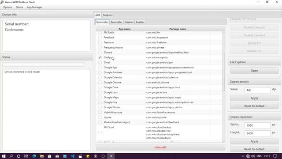This screenshot has width=282, height=159.
Task: Tick the Google Photos checkbox
Action: pyautogui.click(x=100, y=107)
